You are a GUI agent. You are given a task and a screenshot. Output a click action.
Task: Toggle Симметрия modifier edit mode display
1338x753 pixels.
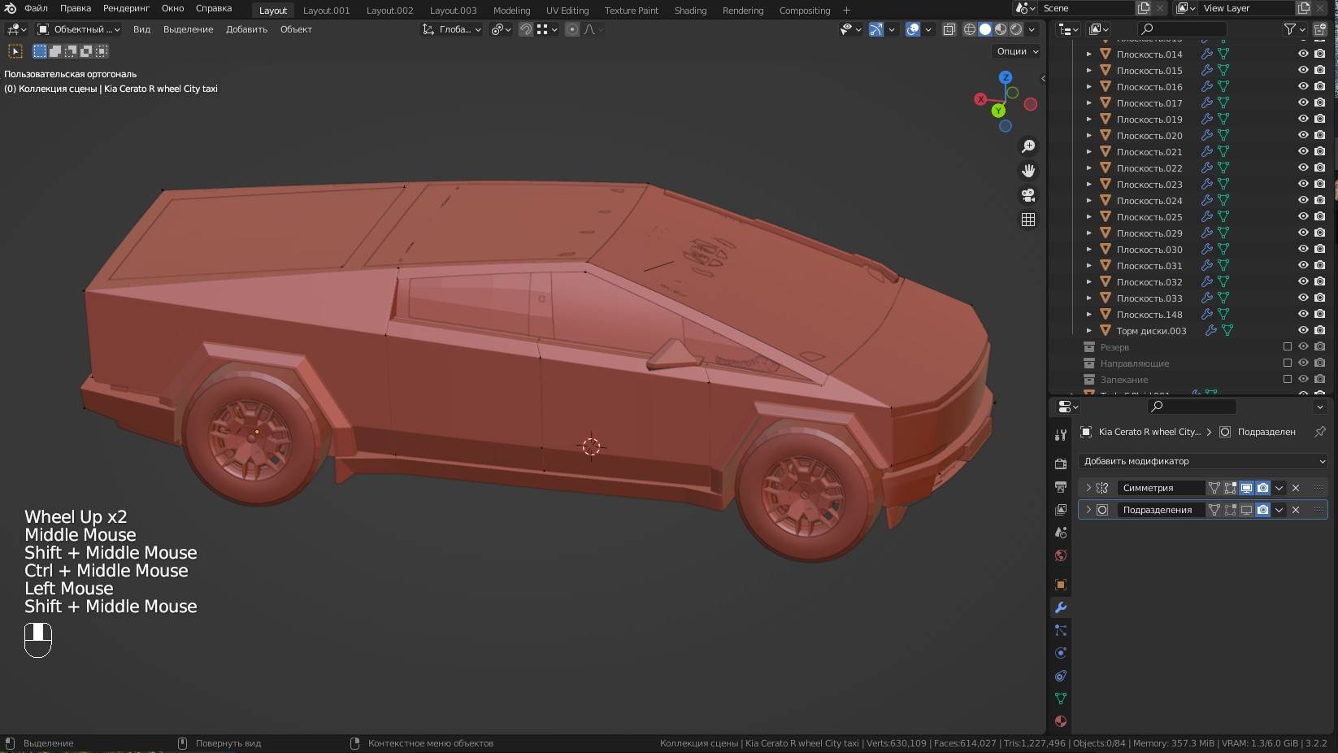point(1230,488)
